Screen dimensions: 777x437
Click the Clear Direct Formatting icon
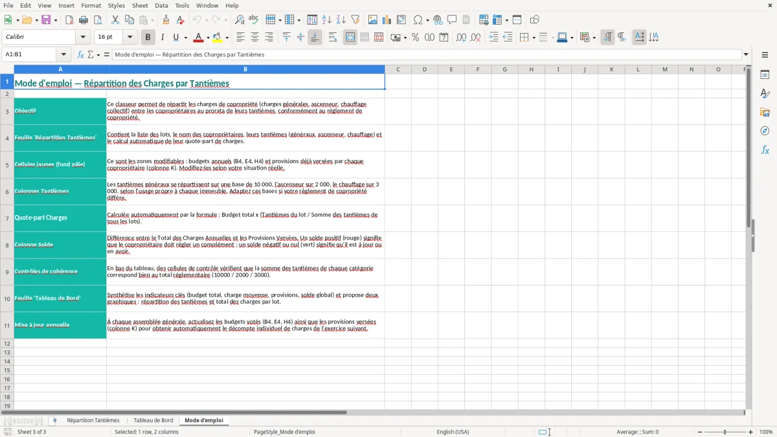pos(179,20)
